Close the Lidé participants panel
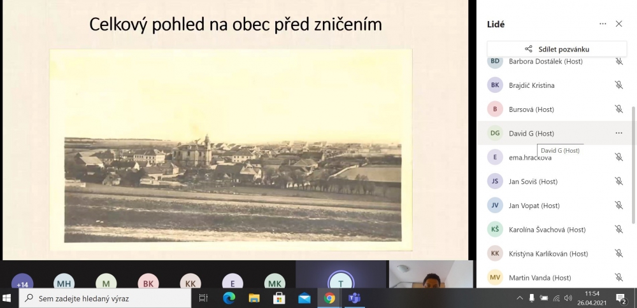 point(619,24)
